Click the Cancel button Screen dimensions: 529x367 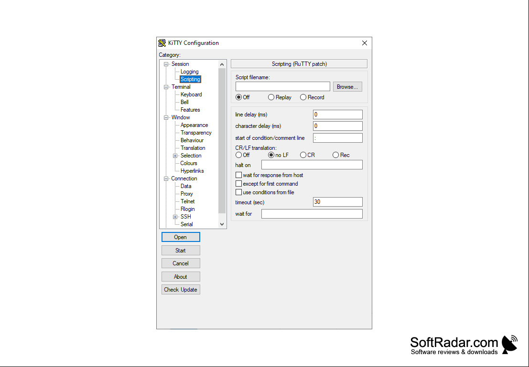(181, 263)
